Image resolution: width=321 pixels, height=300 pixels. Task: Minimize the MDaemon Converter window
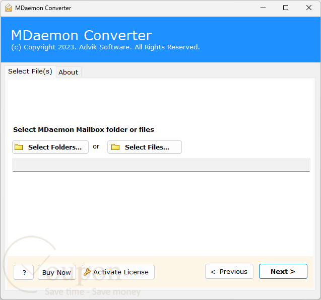(263, 8)
